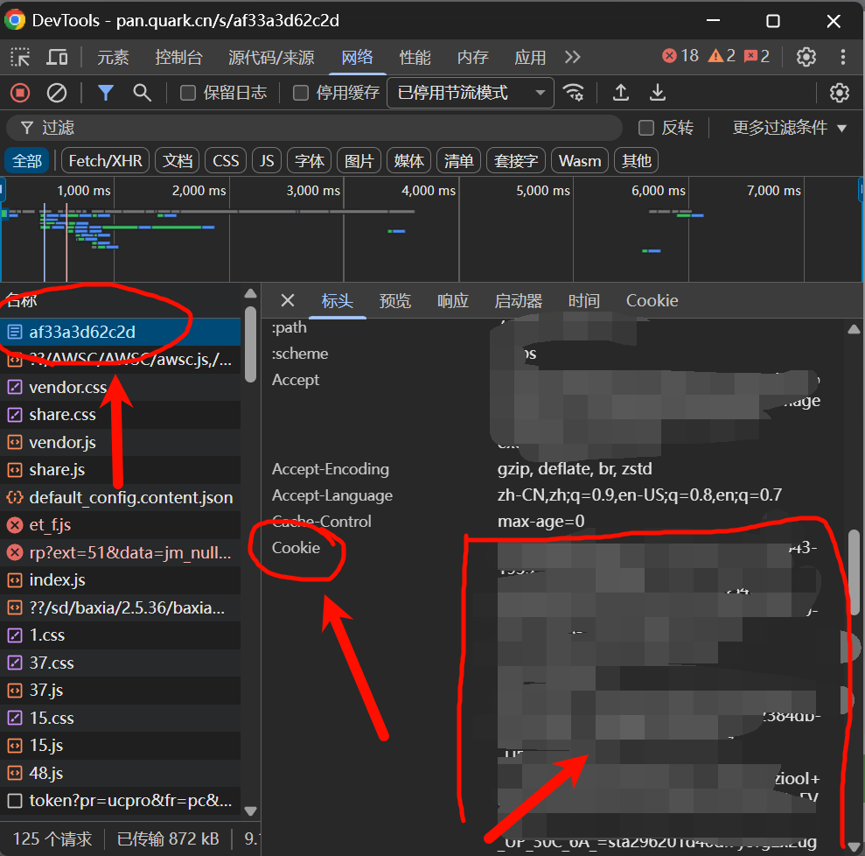This screenshot has height=856, width=865.
Task: Show more DevTools tabs chevron
Action: point(573,57)
